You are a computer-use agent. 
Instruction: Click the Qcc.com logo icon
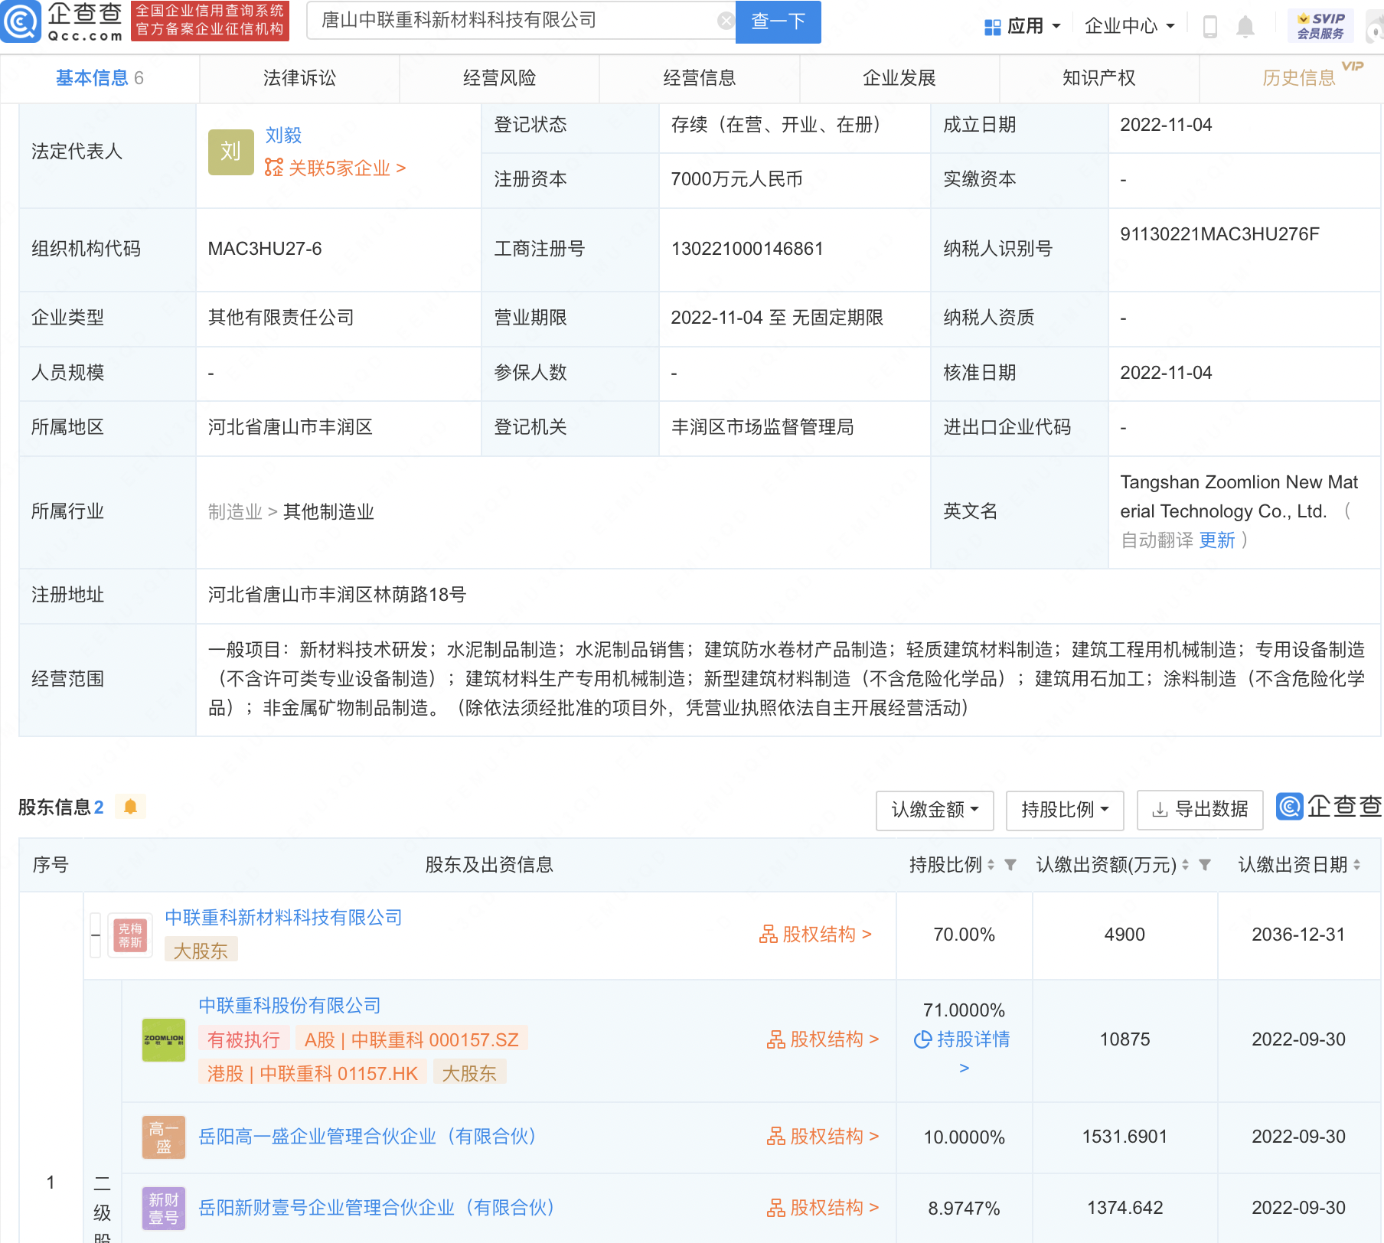(x=21, y=21)
